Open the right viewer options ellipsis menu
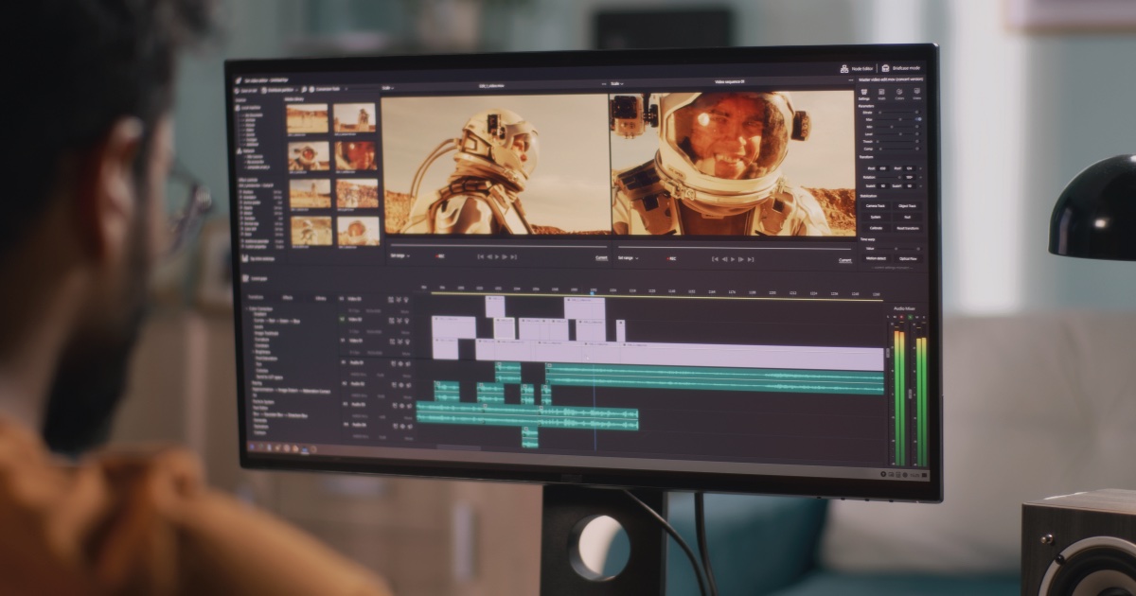 pyautogui.click(x=851, y=80)
